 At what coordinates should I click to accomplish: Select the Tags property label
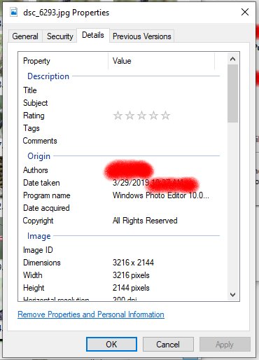[x=31, y=128]
